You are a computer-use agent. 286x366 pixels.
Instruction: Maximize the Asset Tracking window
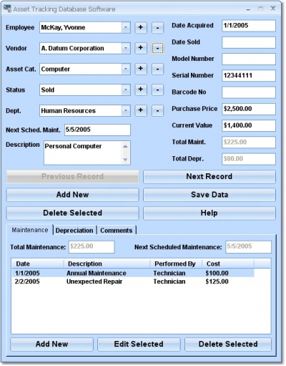tap(261, 9)
